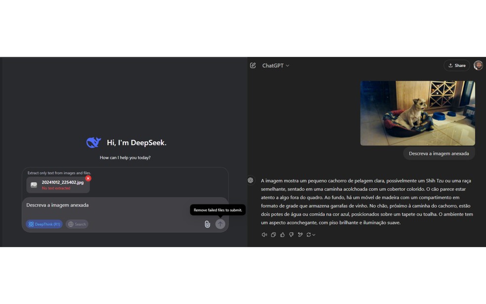Rate the response with thumbs down
Viewport: 486px width, 304px height.
pyautogui.click(x=291, y=235)
